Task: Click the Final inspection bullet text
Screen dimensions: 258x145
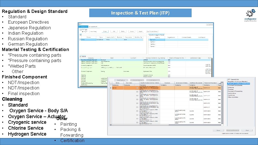Action: pos(24,93)
